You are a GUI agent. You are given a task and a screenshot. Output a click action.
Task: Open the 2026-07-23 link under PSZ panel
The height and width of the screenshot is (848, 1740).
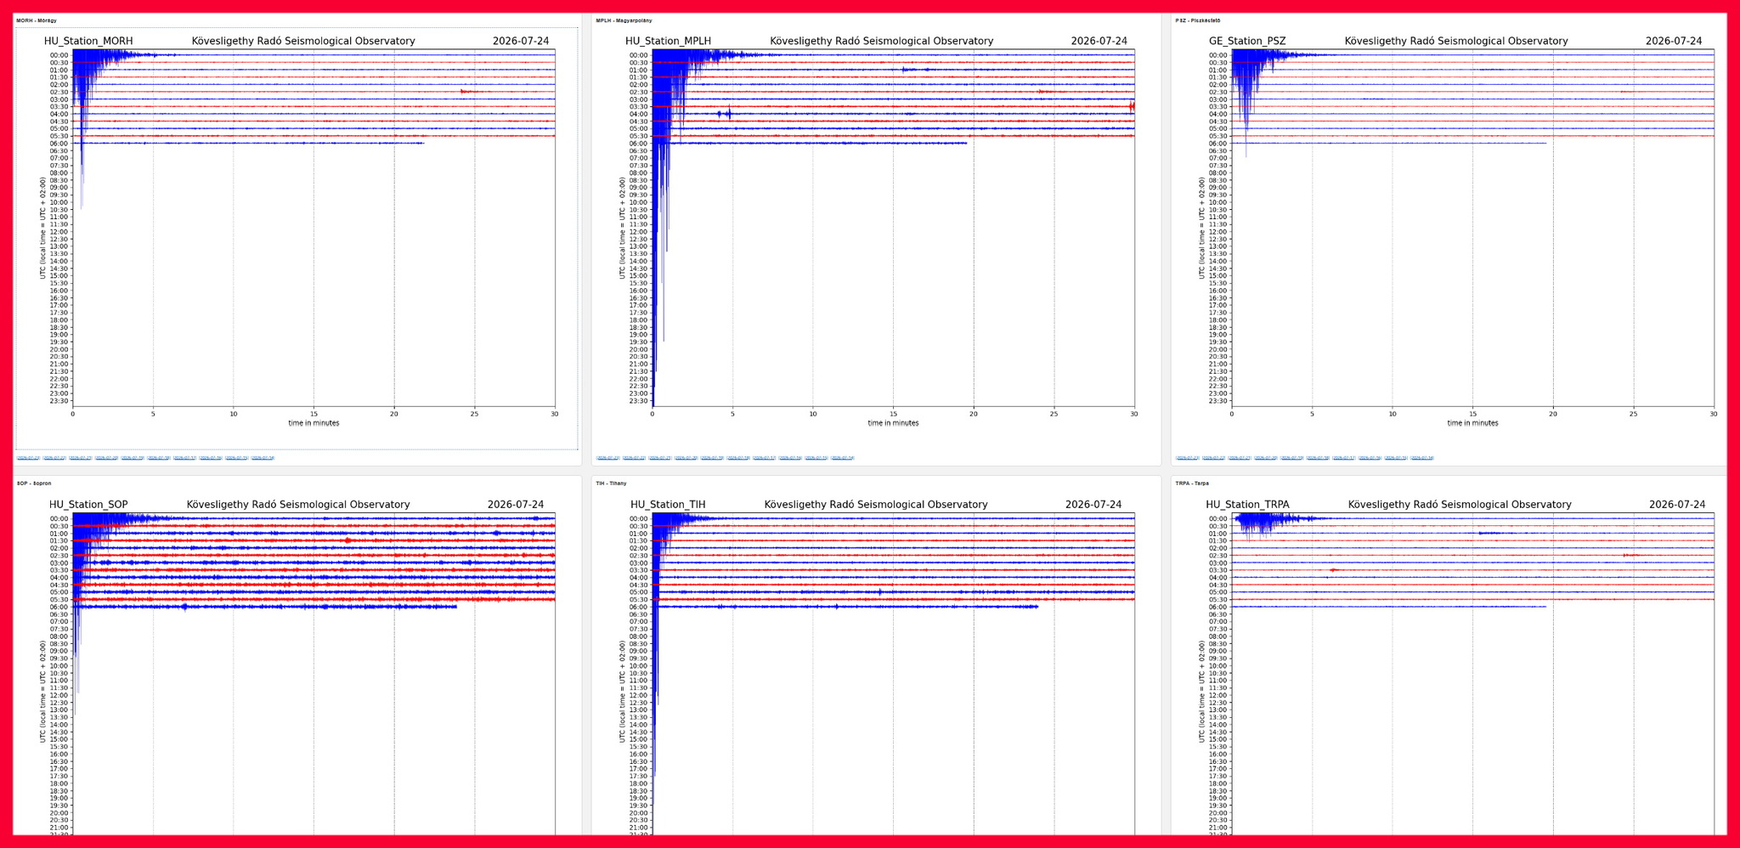click(1188, 458)
